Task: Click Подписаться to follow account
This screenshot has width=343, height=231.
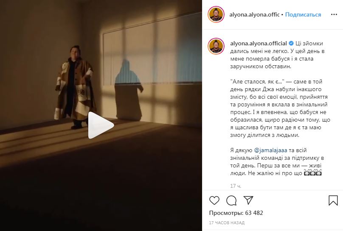Action: pyautogui.click(x=303, y=15)
